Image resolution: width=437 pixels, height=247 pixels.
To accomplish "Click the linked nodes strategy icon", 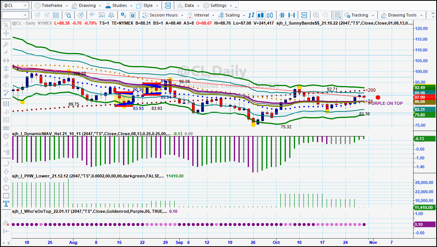I will (111, 15).
